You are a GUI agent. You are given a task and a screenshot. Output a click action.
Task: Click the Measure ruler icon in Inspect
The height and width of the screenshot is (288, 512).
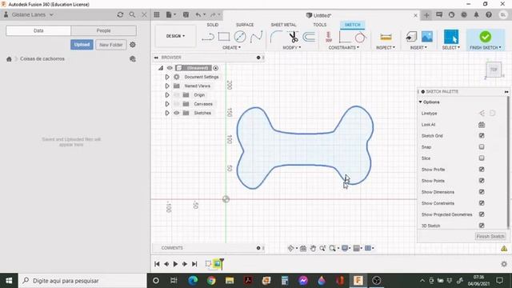[386, 38]
